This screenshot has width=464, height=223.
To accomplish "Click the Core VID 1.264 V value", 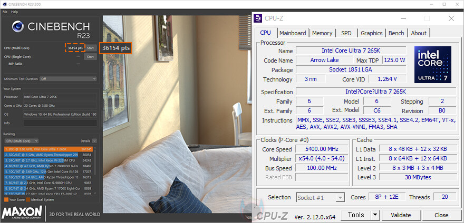I will click(388, 79).
